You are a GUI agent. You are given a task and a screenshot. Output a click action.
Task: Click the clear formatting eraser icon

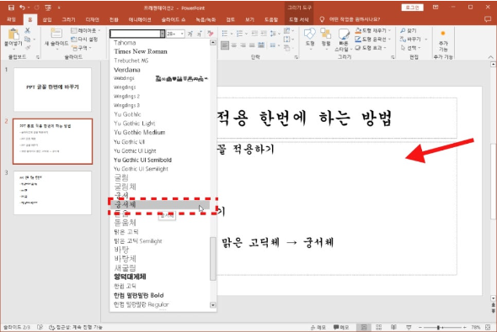[210, 34]
